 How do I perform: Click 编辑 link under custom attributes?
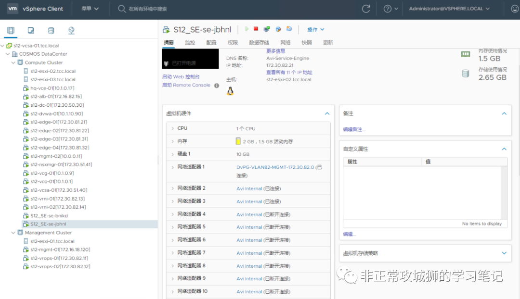click(x=349, y=234)
